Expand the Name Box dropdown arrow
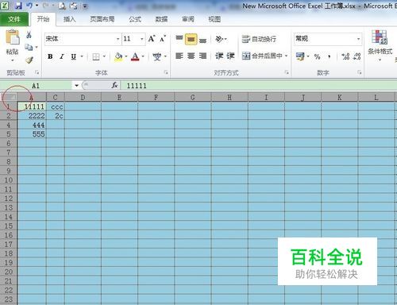397x305 pixels. point(76,86)
